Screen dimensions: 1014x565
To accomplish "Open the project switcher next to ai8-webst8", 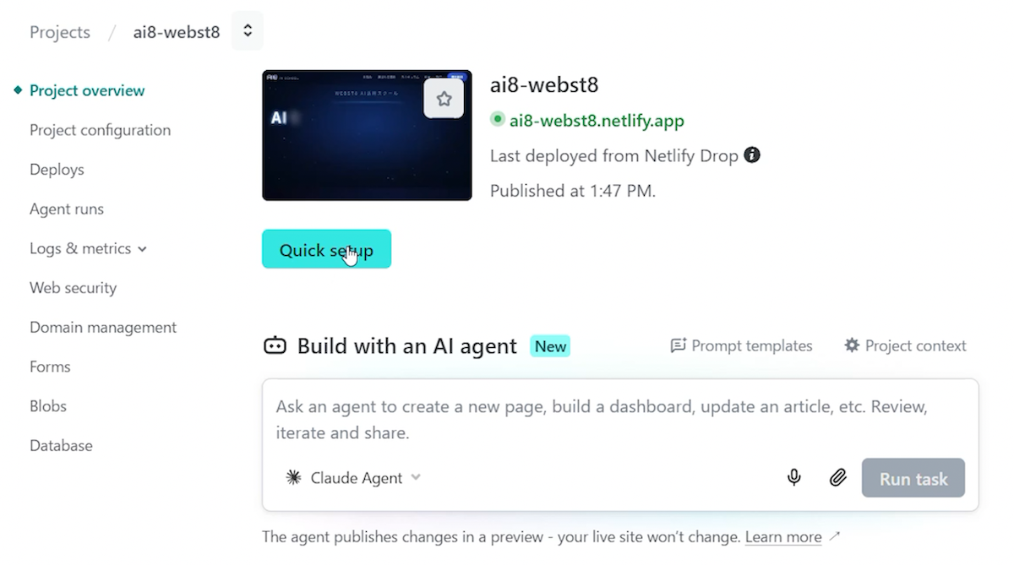I will (248, 31).
